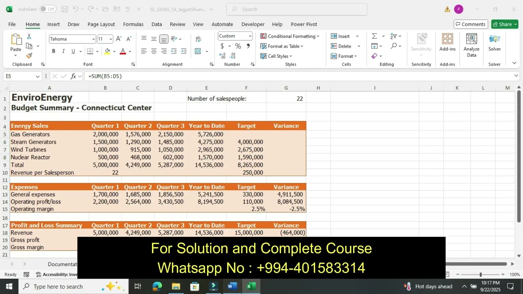Image resolution: width=523 pixels, height=294 pixels.
Task: Click the Clear eraser icon
Action: 374,56
